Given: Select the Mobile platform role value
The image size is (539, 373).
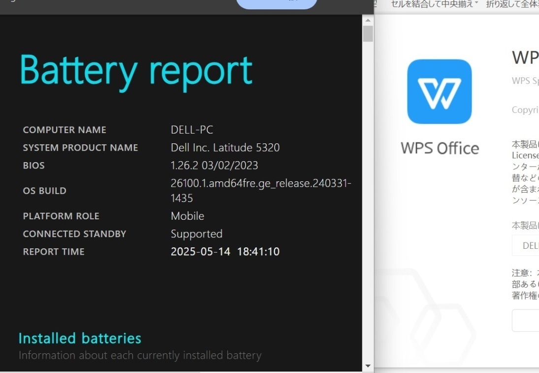Looking at the screenshot, I should (x=188, y=216).
